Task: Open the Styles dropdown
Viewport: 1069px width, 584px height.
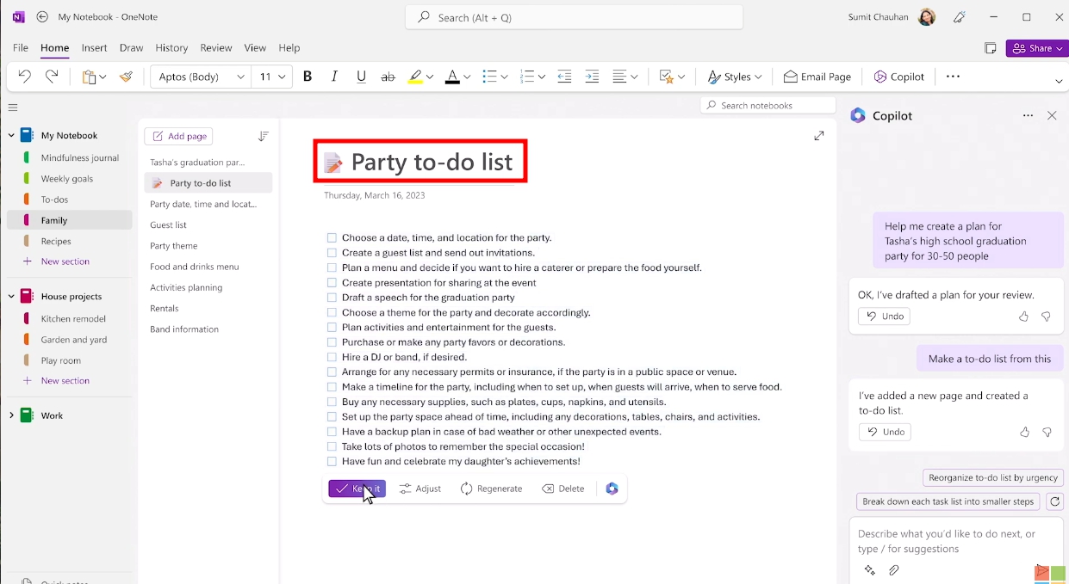Action: coord(735,77)
